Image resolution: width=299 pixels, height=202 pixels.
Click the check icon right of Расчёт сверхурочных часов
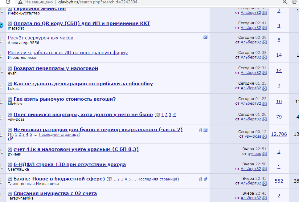click(206, 37)
